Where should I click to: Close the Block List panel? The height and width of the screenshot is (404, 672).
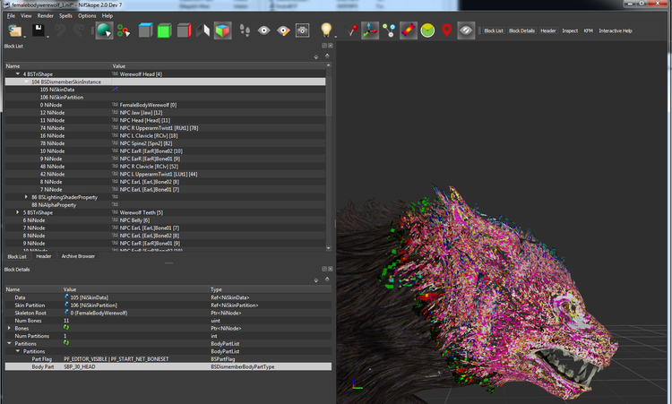click(331, 46)
